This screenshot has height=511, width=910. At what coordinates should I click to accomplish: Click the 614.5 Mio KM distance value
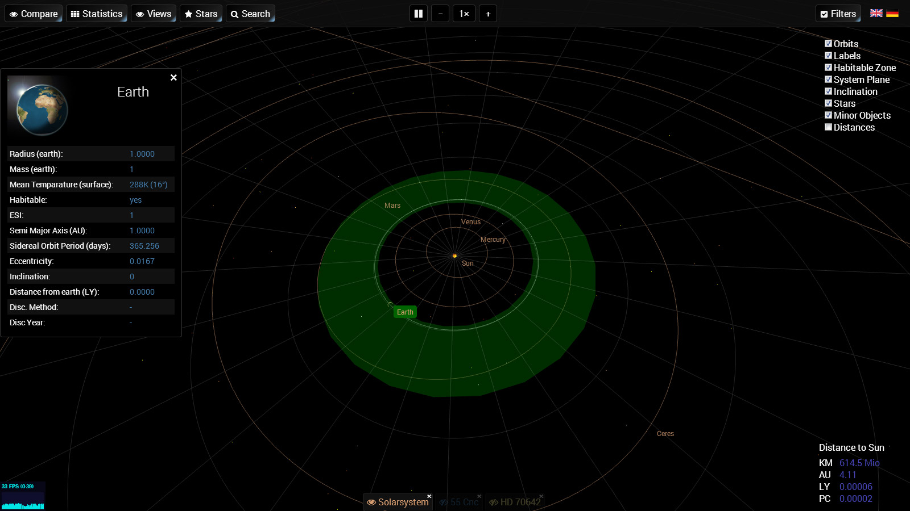tap(859, 463)
